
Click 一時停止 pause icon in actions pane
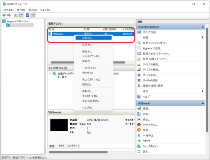[139, 135]
